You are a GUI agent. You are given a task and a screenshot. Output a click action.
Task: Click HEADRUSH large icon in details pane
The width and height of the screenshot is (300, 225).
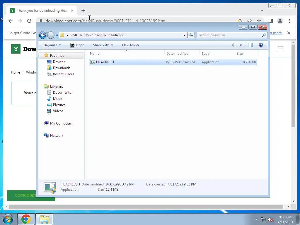(50, 187)
